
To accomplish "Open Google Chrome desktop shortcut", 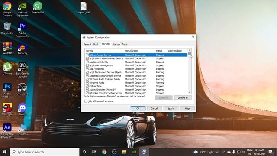I will click(7, 9).
